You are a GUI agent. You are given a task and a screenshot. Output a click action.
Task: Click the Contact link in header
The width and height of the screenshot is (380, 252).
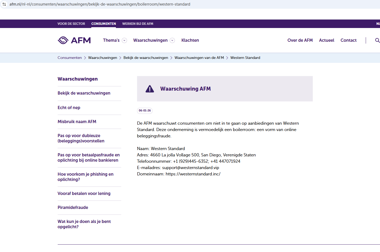348,40
